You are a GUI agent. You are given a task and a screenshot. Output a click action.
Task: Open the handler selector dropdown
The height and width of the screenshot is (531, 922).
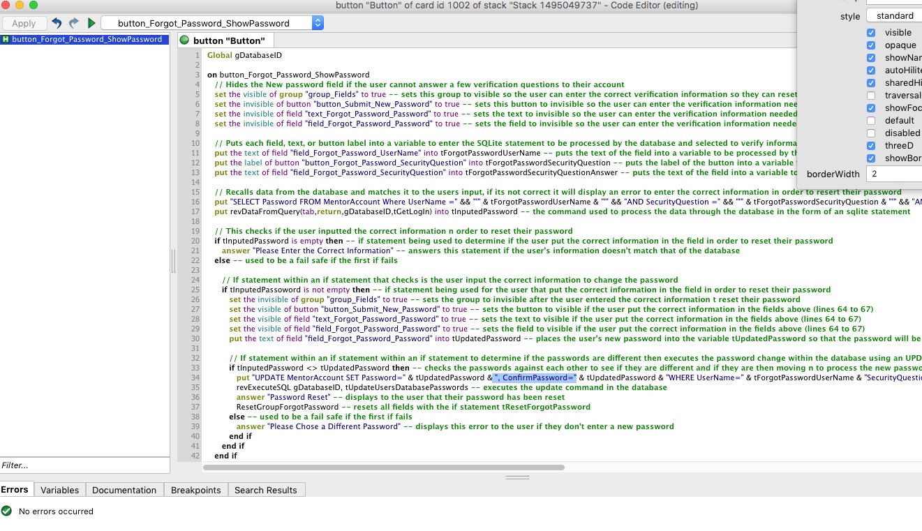pos(212,23)
